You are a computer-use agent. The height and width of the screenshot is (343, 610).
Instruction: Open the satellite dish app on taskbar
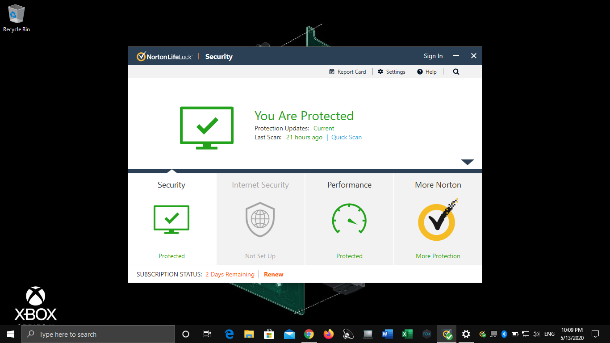[x=348, y=334]
